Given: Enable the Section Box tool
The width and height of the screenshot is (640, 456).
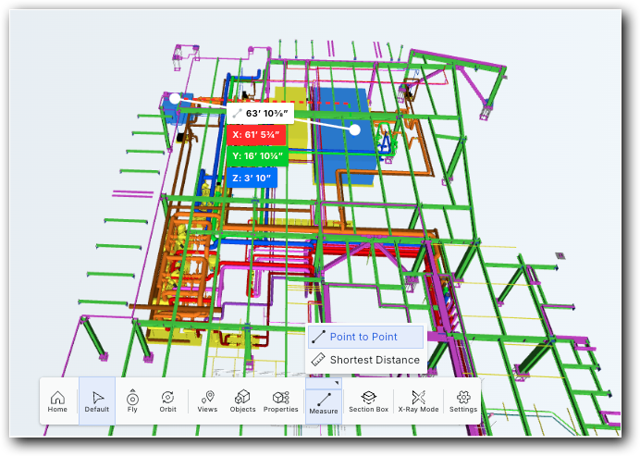Looking at the screenshot, I should coord(369,401).
